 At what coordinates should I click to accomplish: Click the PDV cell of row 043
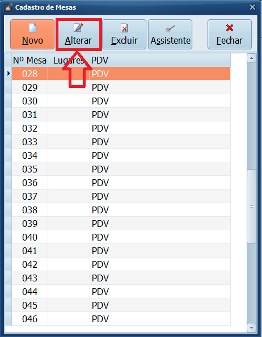coord(160,278)
